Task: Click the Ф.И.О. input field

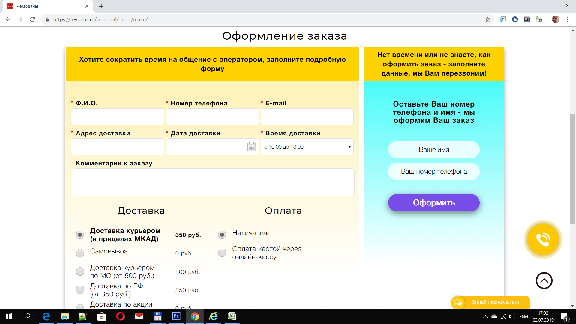Action: (x=118, y=117)
